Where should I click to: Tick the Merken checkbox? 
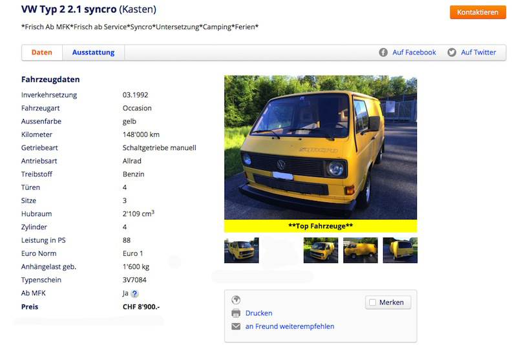(373, 302)
